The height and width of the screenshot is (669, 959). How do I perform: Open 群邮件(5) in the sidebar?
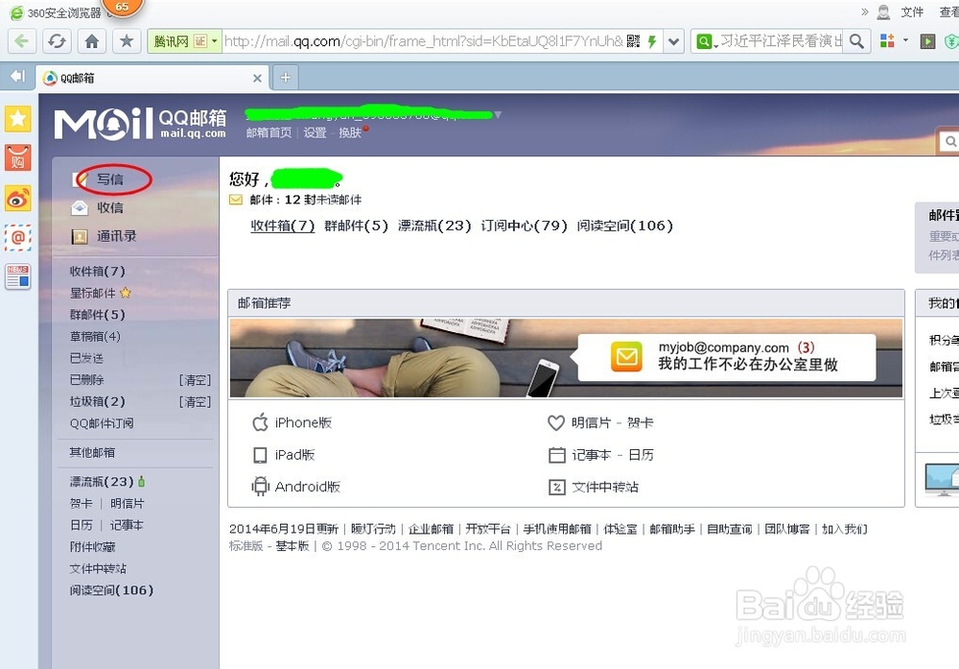pyautogui.click(x=97, y=315)
